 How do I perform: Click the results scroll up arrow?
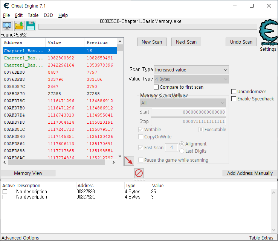pyautogui.click(x=120, y=41)
